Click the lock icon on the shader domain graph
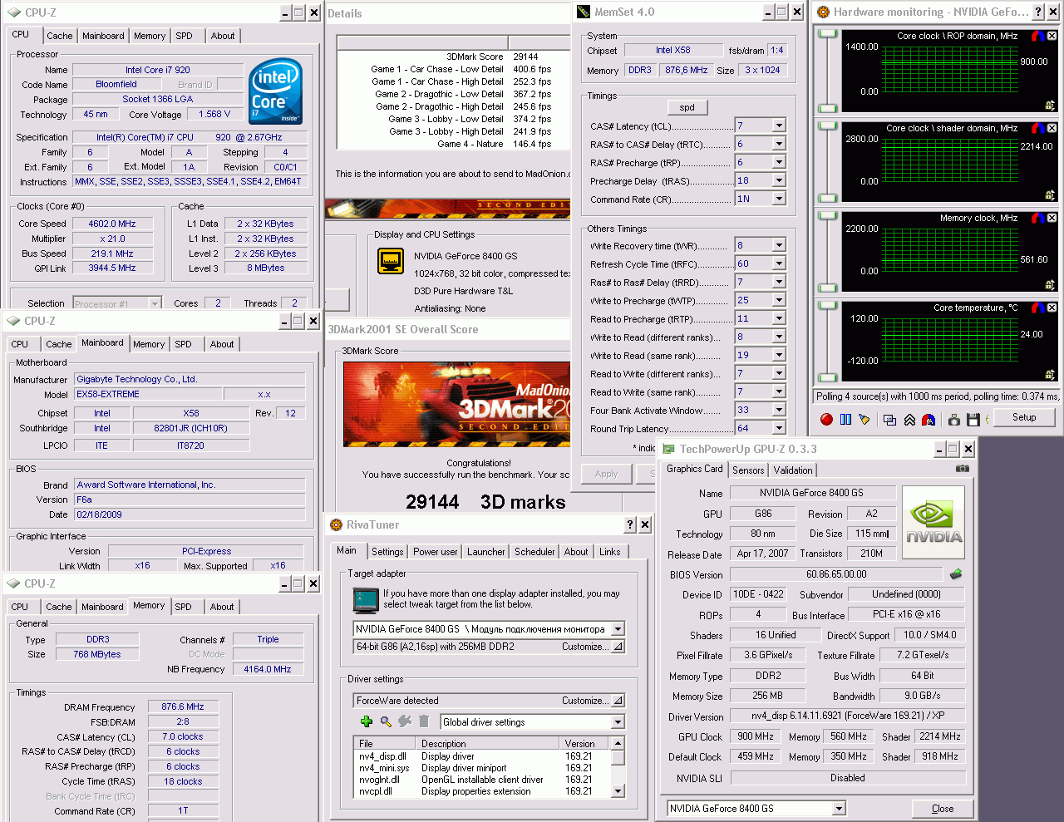1064x822 pixels. (x=1051, y=194)
